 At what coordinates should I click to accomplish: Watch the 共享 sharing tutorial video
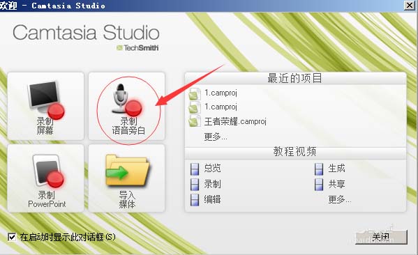pyautogui.click(x=336, y=184)
